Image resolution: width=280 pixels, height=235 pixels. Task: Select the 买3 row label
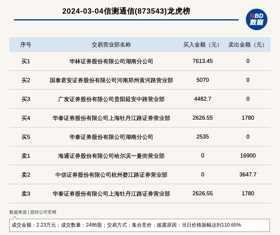coord(26,99)
